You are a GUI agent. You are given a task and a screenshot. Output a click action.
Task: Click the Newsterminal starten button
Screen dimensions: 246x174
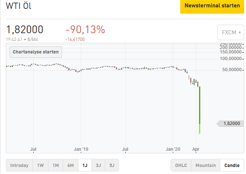(x=212, y=6)
